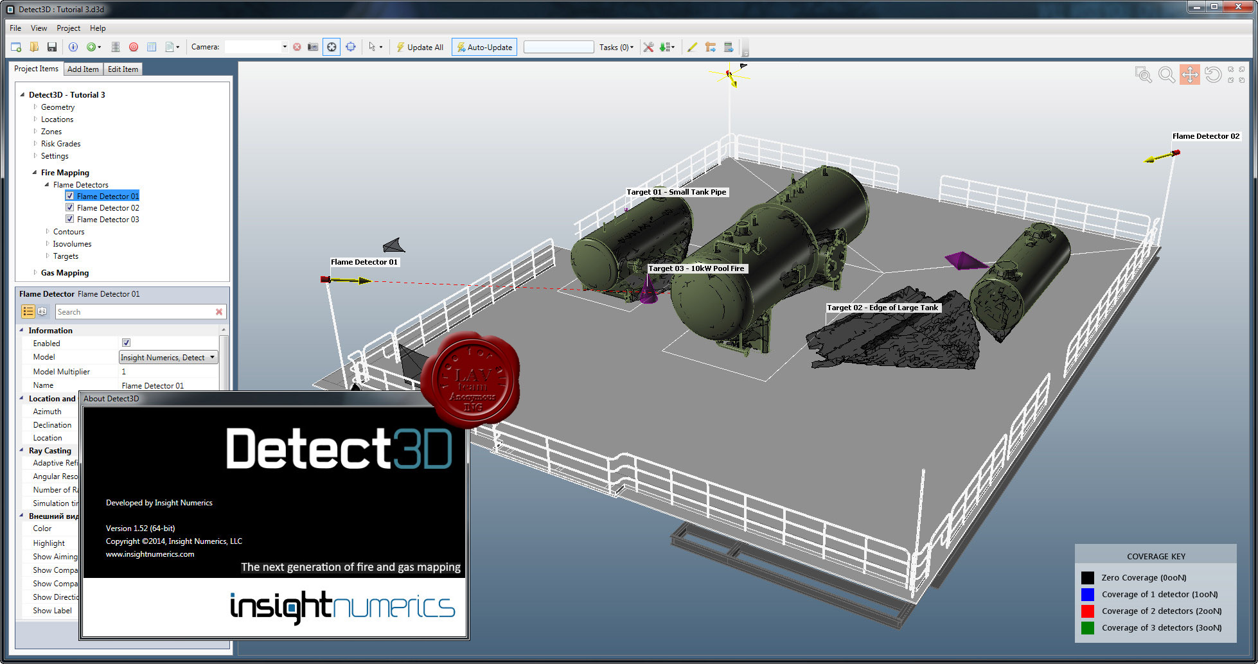1258x664 pixels.
Task: Expand the Locations tree node
Action: 35,119
